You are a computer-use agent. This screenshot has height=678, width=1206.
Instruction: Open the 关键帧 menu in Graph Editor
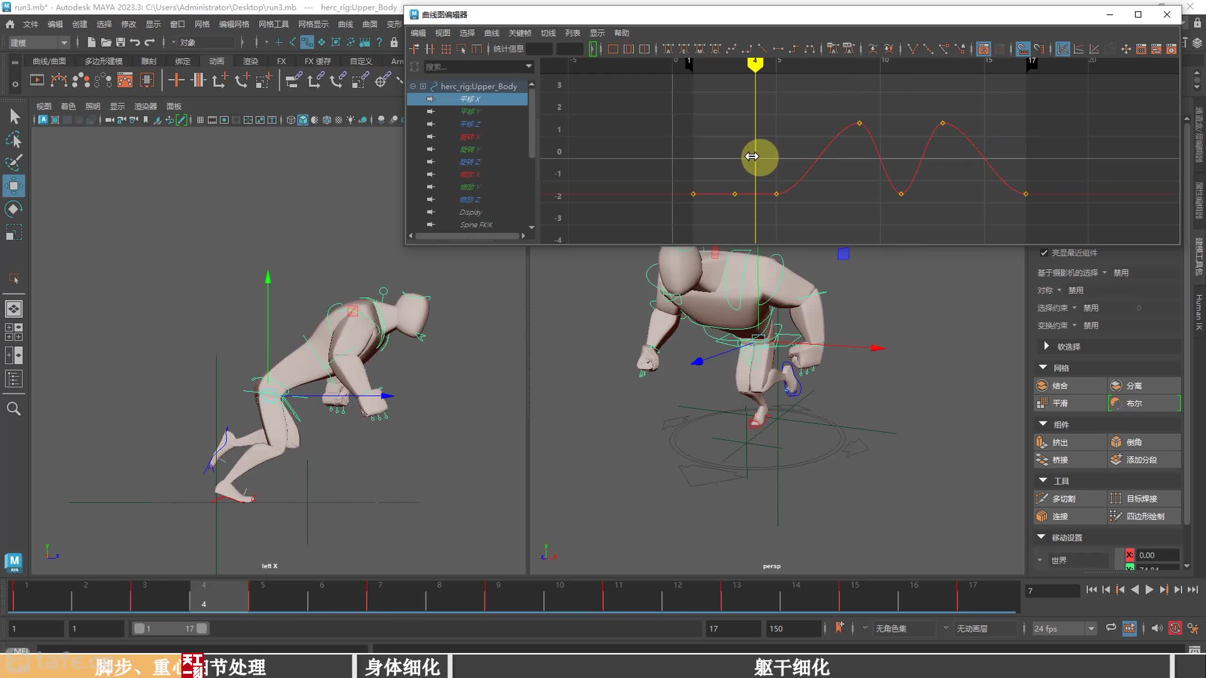[x=520, y=33]
